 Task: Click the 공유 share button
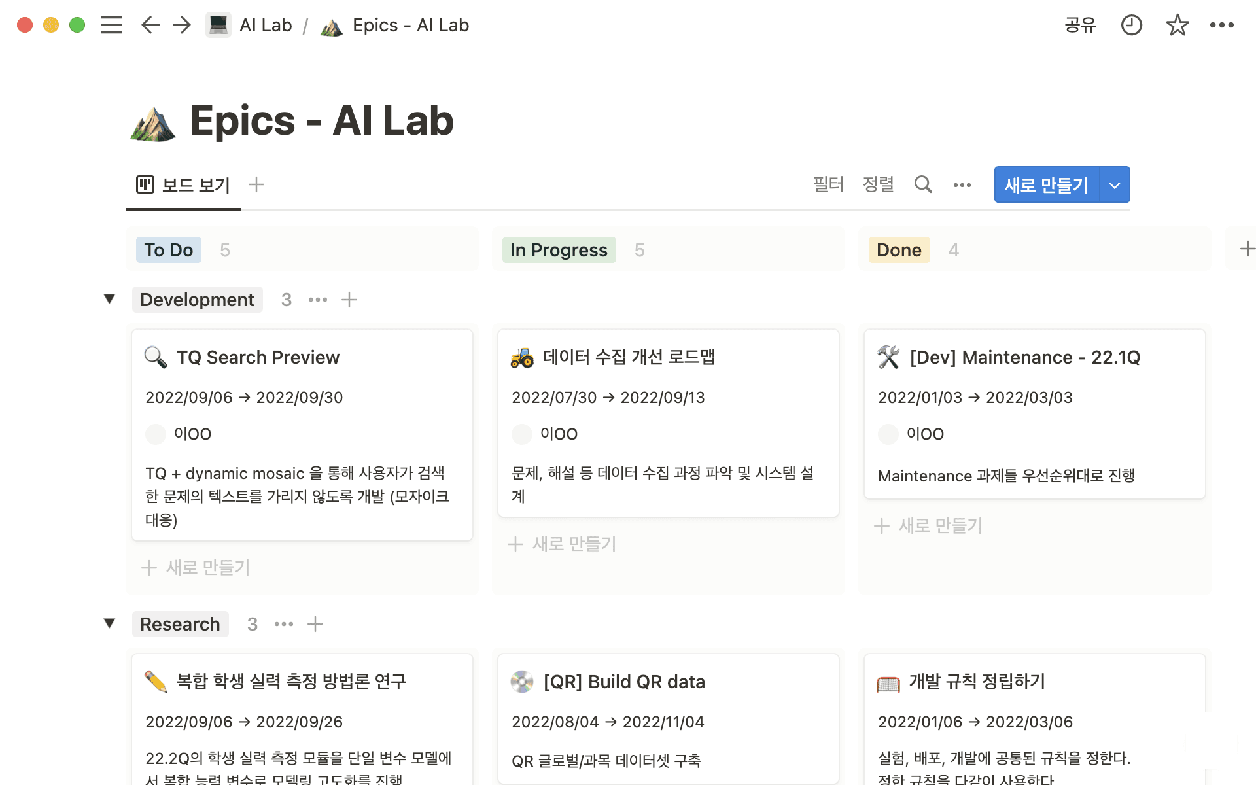(x=1079, y=25)
